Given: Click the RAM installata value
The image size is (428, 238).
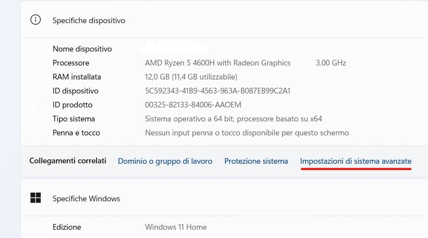Looking at the screenshot, I should 191,77.
